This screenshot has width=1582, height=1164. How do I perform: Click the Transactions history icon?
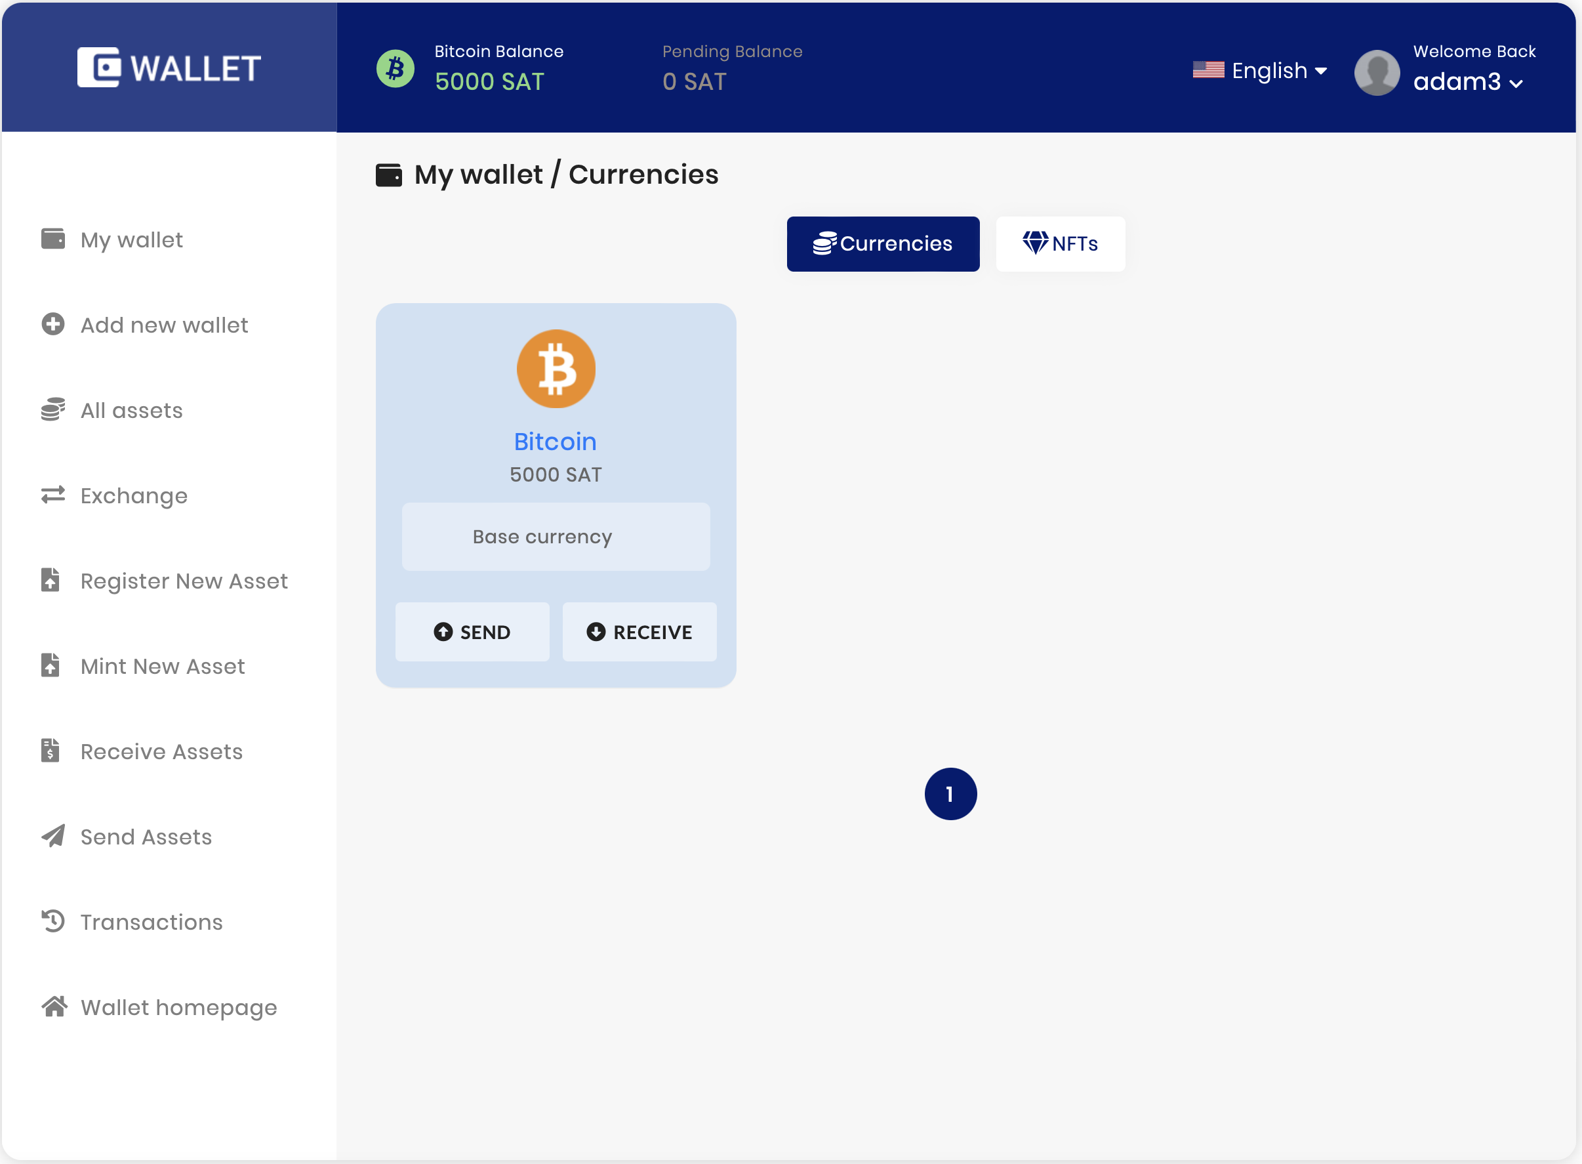53,922
